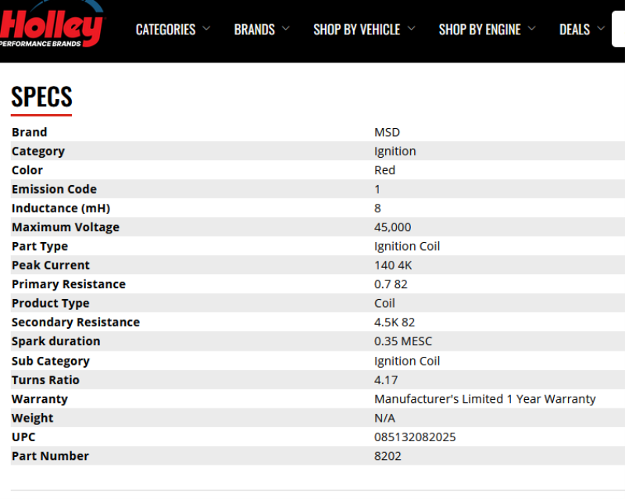Select the Ignition category value
The height and width of the screenshot is (499, 625).
[395, 151]
